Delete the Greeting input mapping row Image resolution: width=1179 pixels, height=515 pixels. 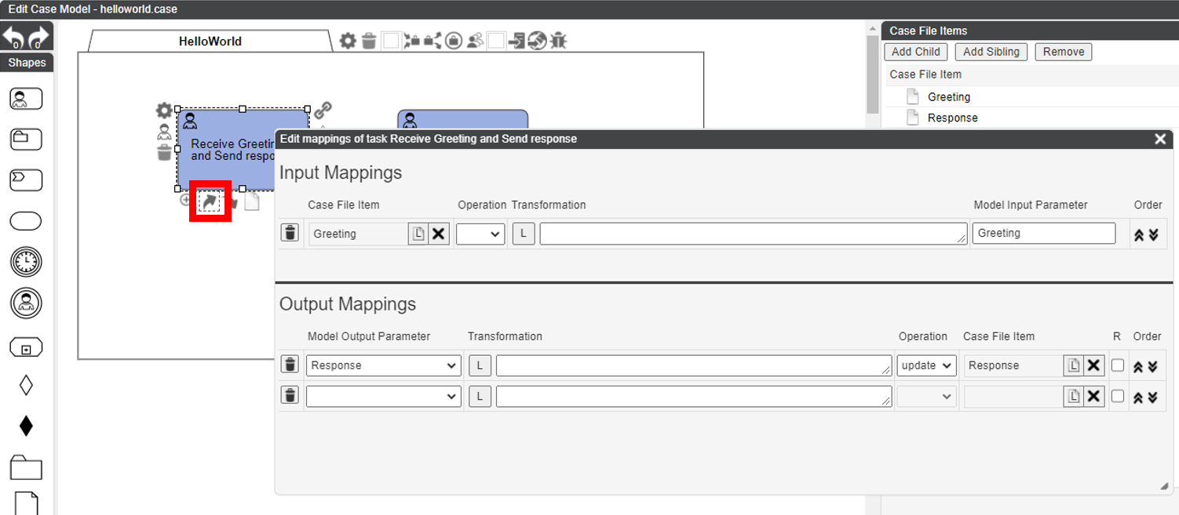290,233
